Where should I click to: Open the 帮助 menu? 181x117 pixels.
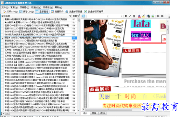click(58, 7)
